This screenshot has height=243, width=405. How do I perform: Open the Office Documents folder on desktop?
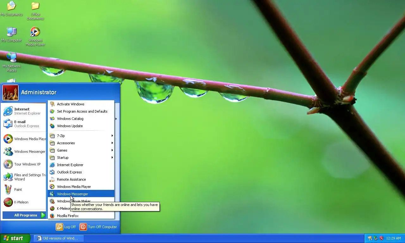(35, 10)
